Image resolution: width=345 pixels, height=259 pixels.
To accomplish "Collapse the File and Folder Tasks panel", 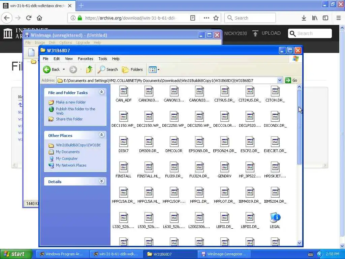I will (101, 92).
